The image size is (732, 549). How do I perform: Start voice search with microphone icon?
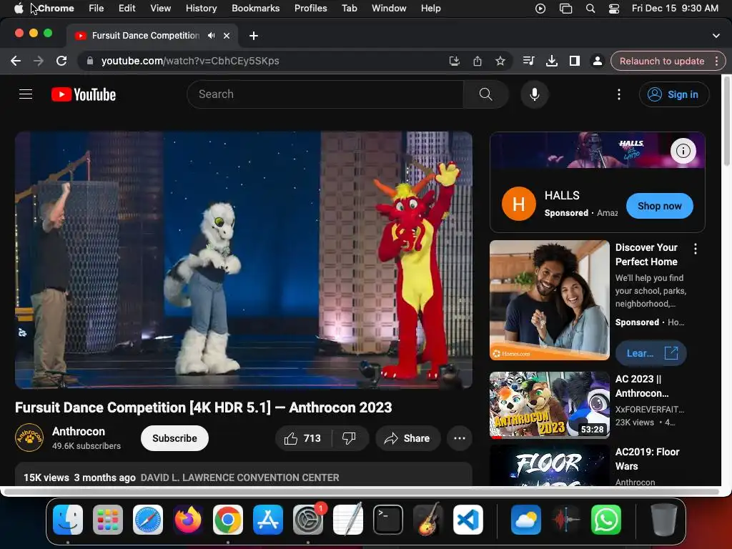pos(535,94)
